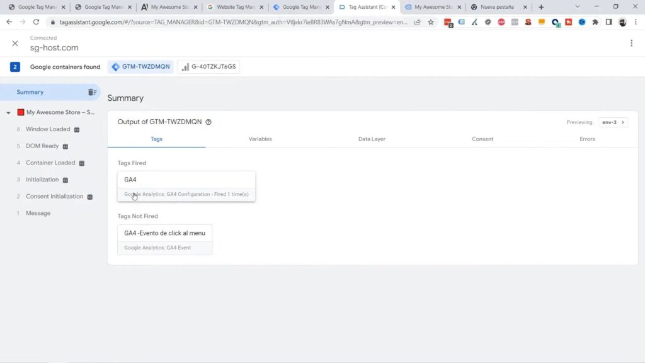Open the Chrome profile avatar

click(622, 22)
